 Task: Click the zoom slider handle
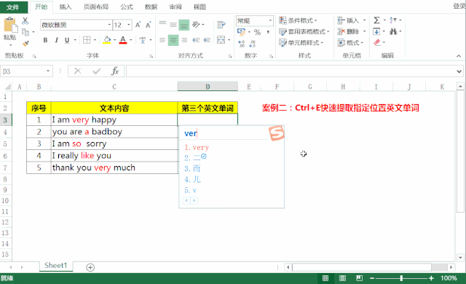click(401, 278)
